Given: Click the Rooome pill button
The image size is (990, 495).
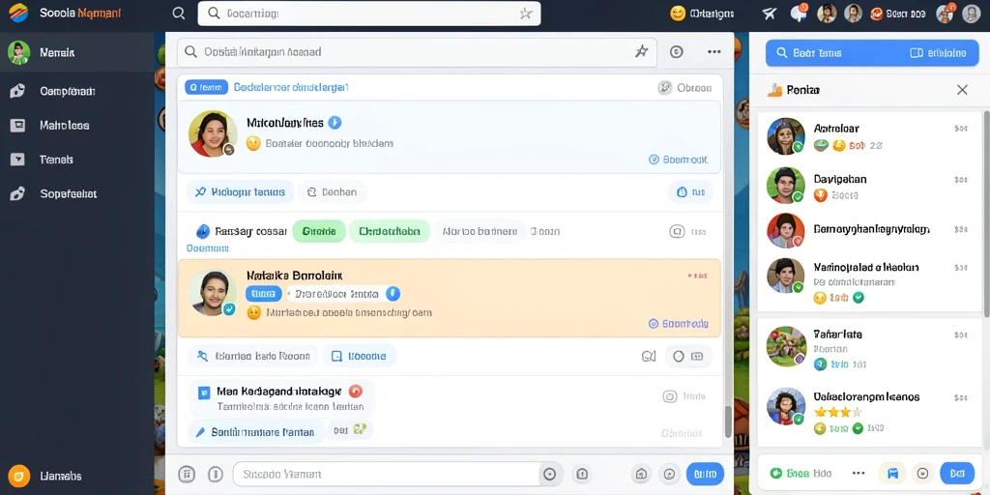Looking at the screenshot, I should point(360,356).
